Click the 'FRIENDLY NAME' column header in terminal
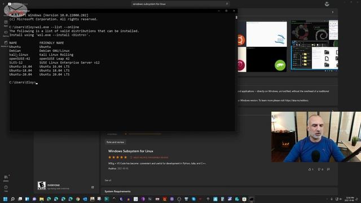 click(x=51, y=43)
